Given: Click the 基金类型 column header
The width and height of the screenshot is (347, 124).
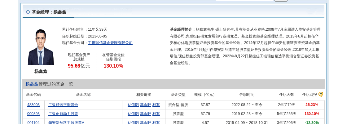Looking at the screenshot, I should pyautogui.click(x=178, y=95).
